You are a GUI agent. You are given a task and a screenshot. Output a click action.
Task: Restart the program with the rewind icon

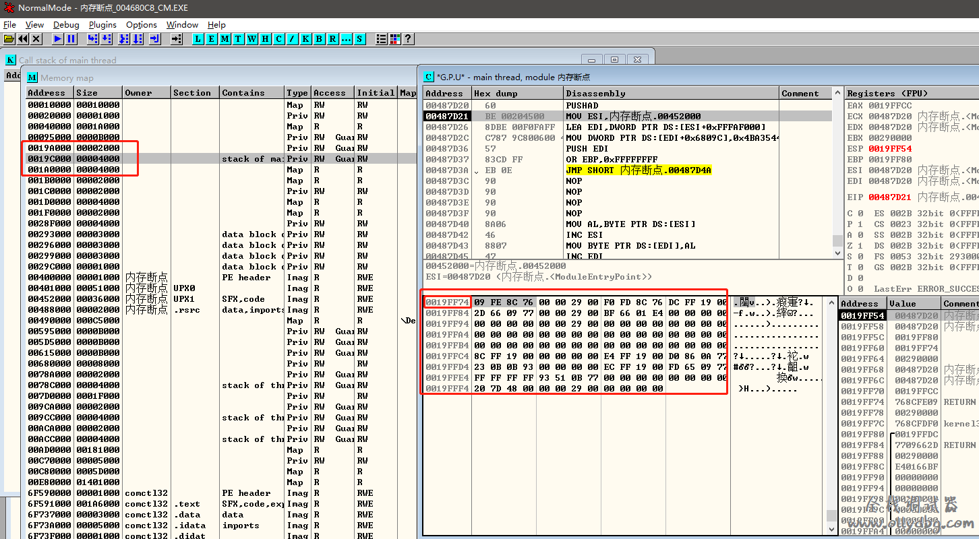(x=23, y=39)
